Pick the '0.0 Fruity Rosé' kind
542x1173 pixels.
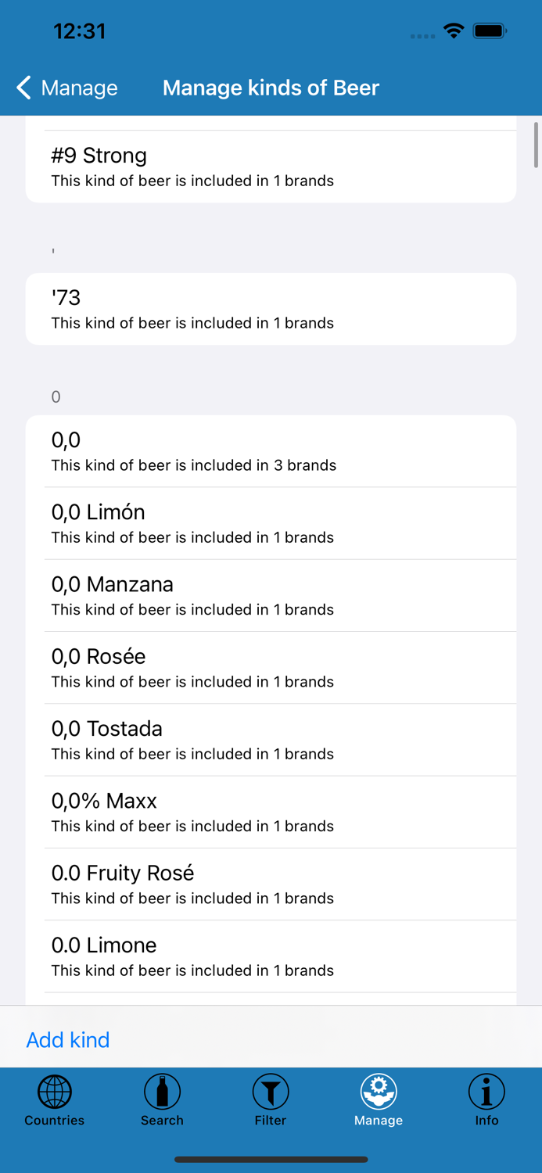(x=271, y=884)
